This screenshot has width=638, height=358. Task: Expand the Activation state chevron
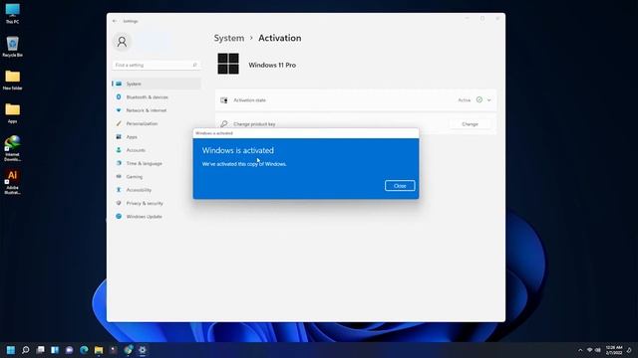[489, 99]
